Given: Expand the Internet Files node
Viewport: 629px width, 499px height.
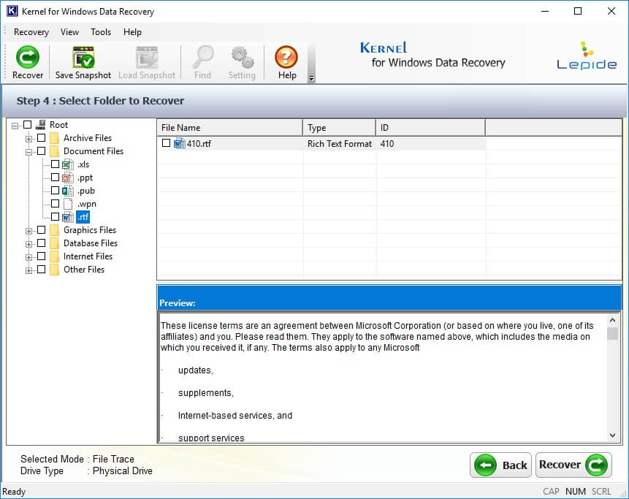Looking at the screenshot, I should click(28, 257).
